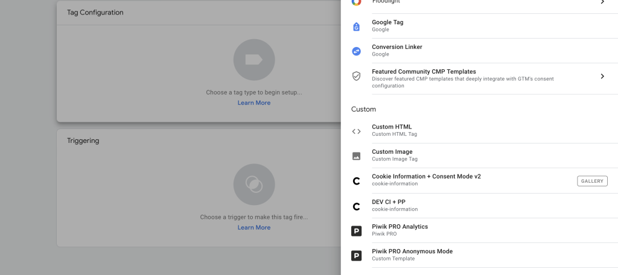Screen dimensions: 618x275
Task: Click the tag placeholder icon in Tag Configuration
Action: click(254, 60)
